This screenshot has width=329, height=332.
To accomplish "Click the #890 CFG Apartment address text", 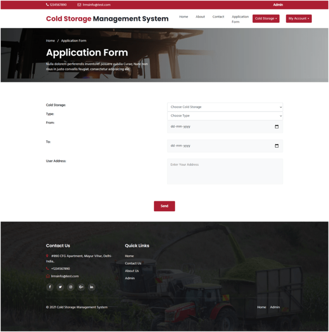I will coord(79,259).
